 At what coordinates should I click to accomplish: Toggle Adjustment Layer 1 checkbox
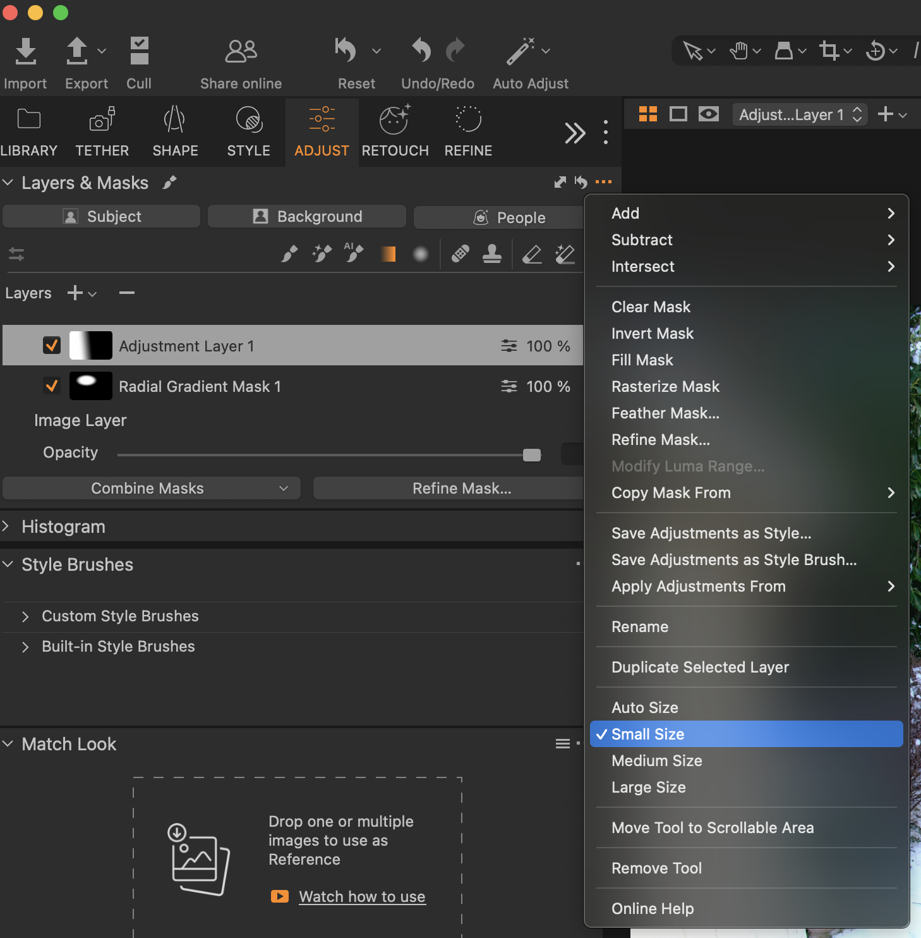[x=52, y=345]
